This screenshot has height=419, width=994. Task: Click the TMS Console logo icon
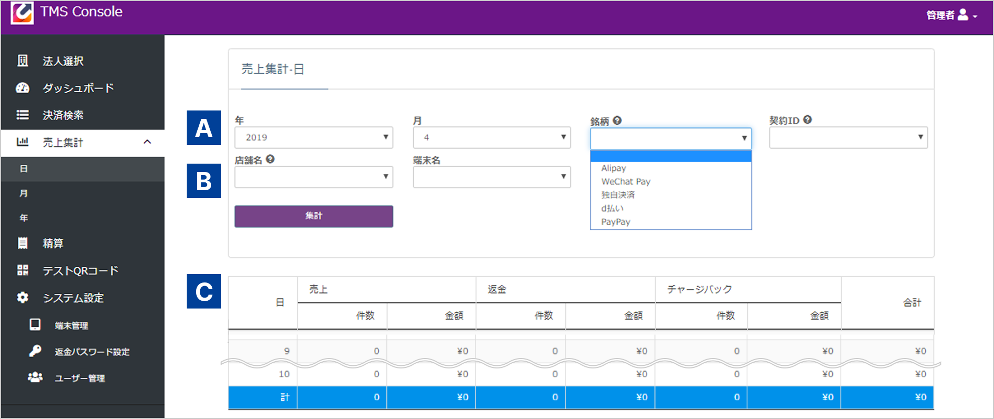click(x=22, y=13)
